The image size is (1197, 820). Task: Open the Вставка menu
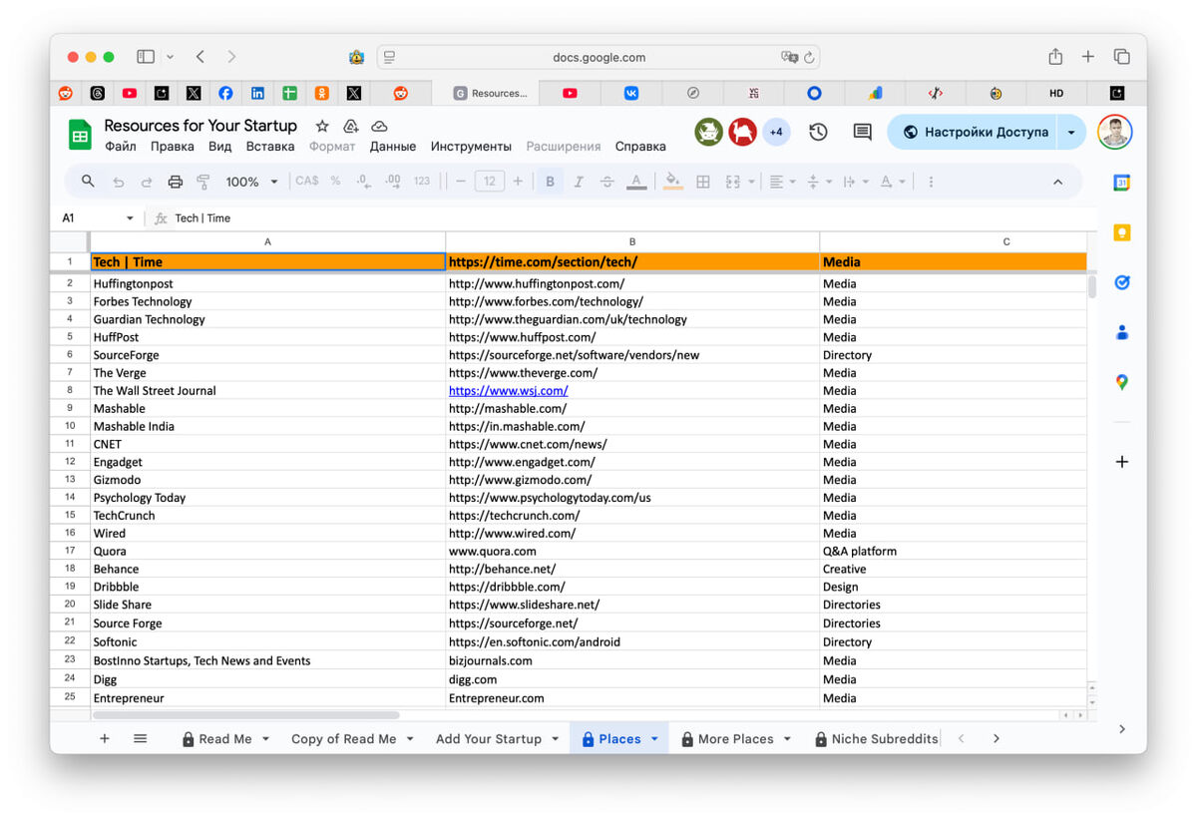pos(270,147)
